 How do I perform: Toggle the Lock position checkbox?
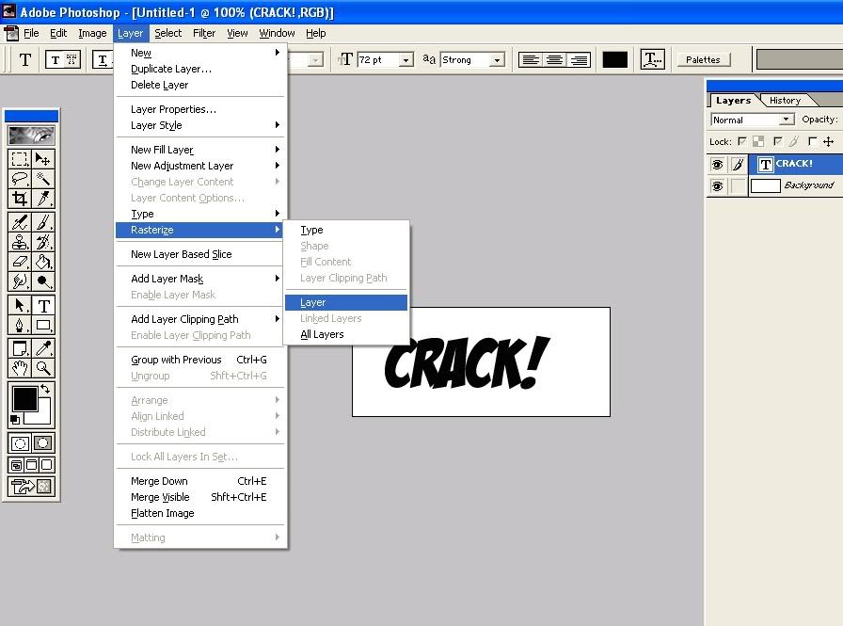tap(813, 141)
